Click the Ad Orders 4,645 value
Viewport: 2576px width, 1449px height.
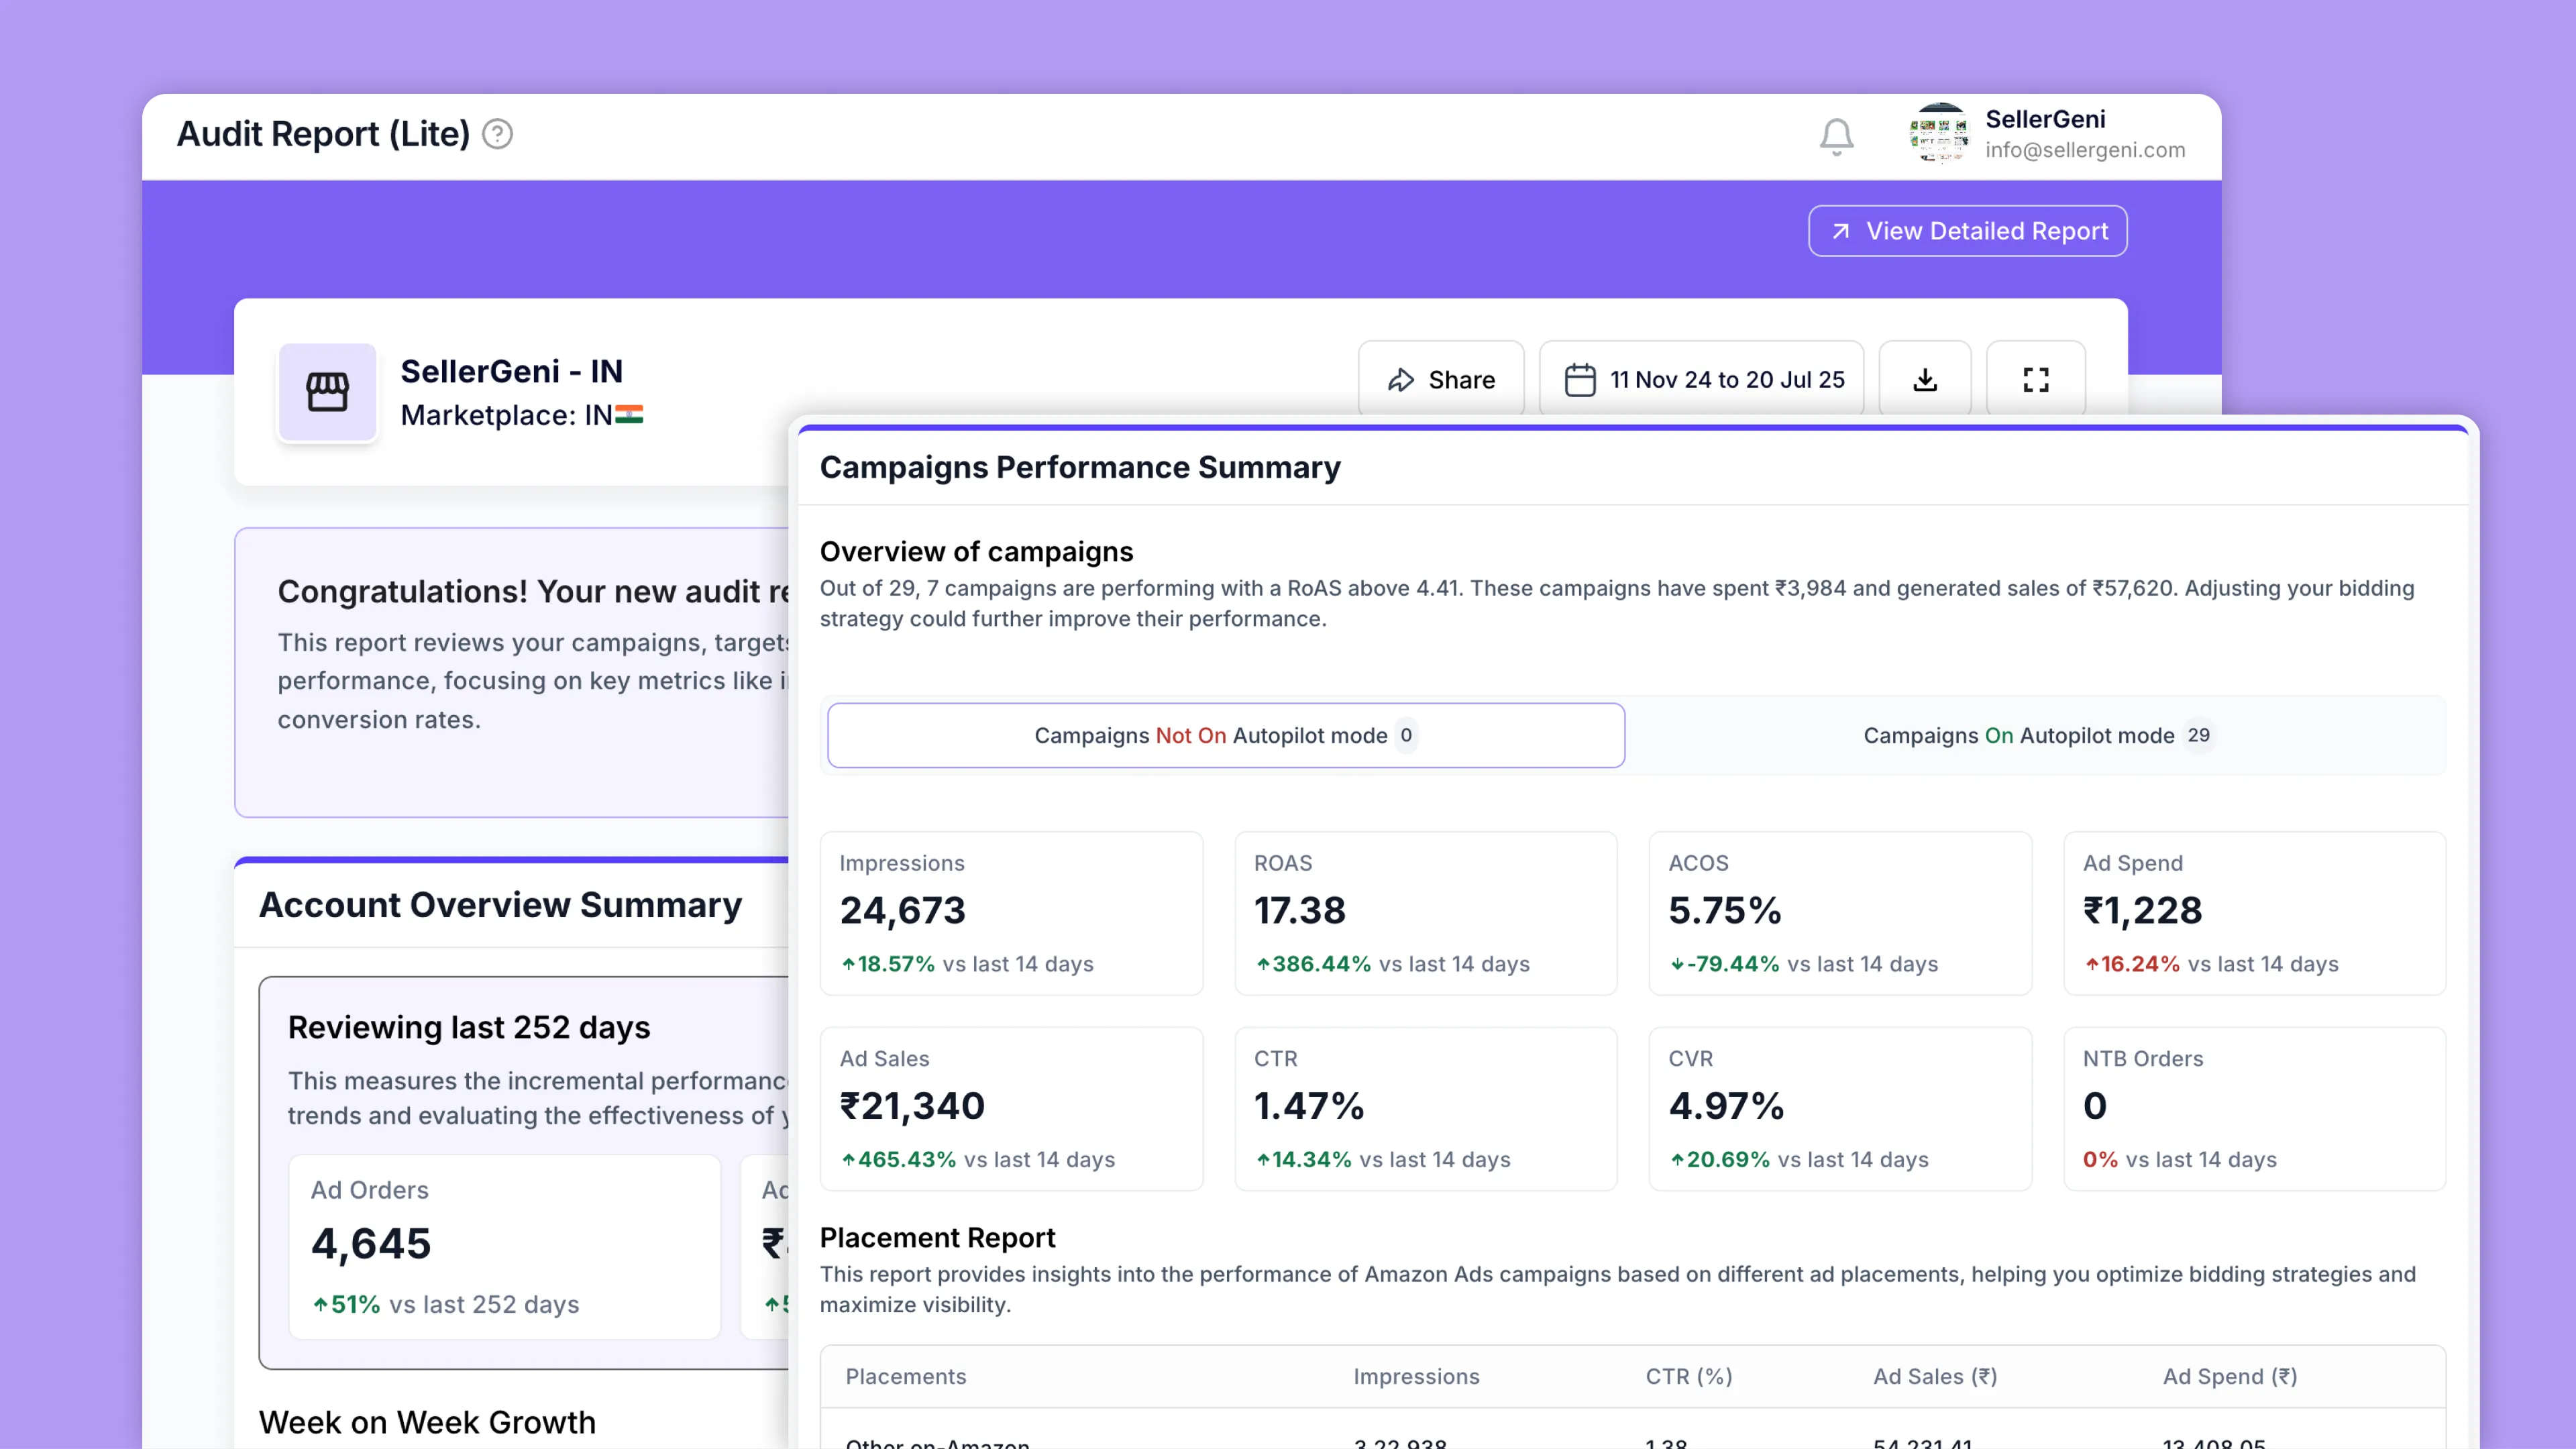[x=371, y=1244]
